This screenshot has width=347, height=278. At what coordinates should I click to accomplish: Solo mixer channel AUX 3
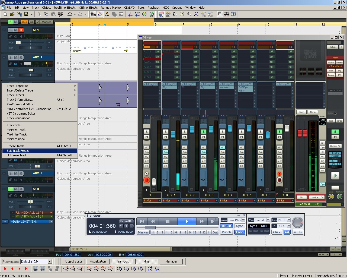pyautogui.click(x=203, y=132)
